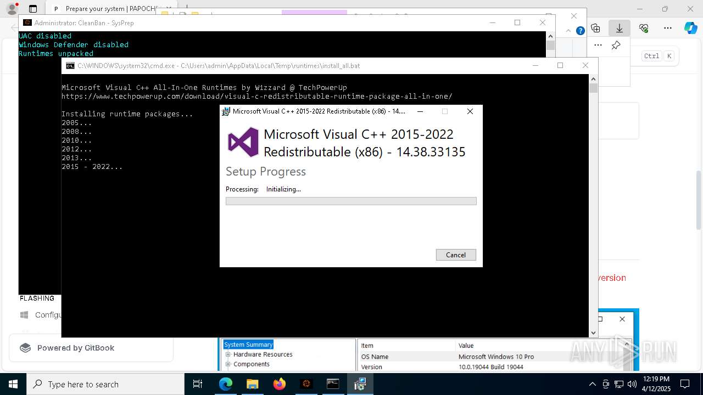Pin the Downloads flyout panel

pos(616,46)
